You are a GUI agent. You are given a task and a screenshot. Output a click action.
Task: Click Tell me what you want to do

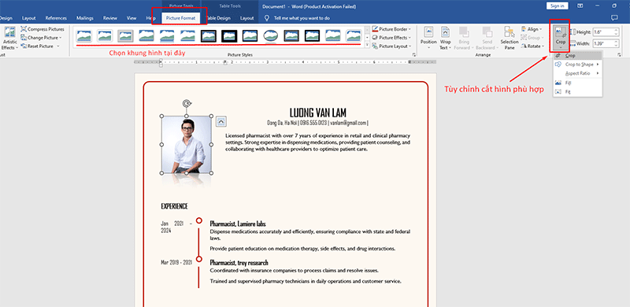tap(298, 18)
